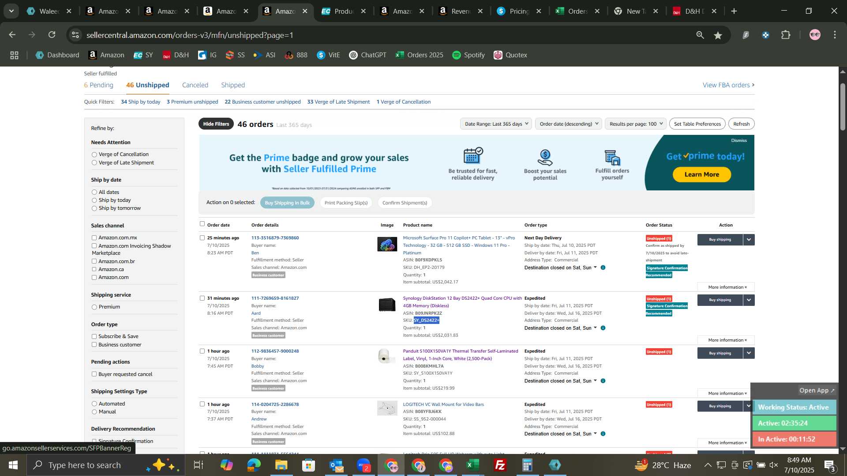Open Outlook from the taskbar

[x=336, y=465]
